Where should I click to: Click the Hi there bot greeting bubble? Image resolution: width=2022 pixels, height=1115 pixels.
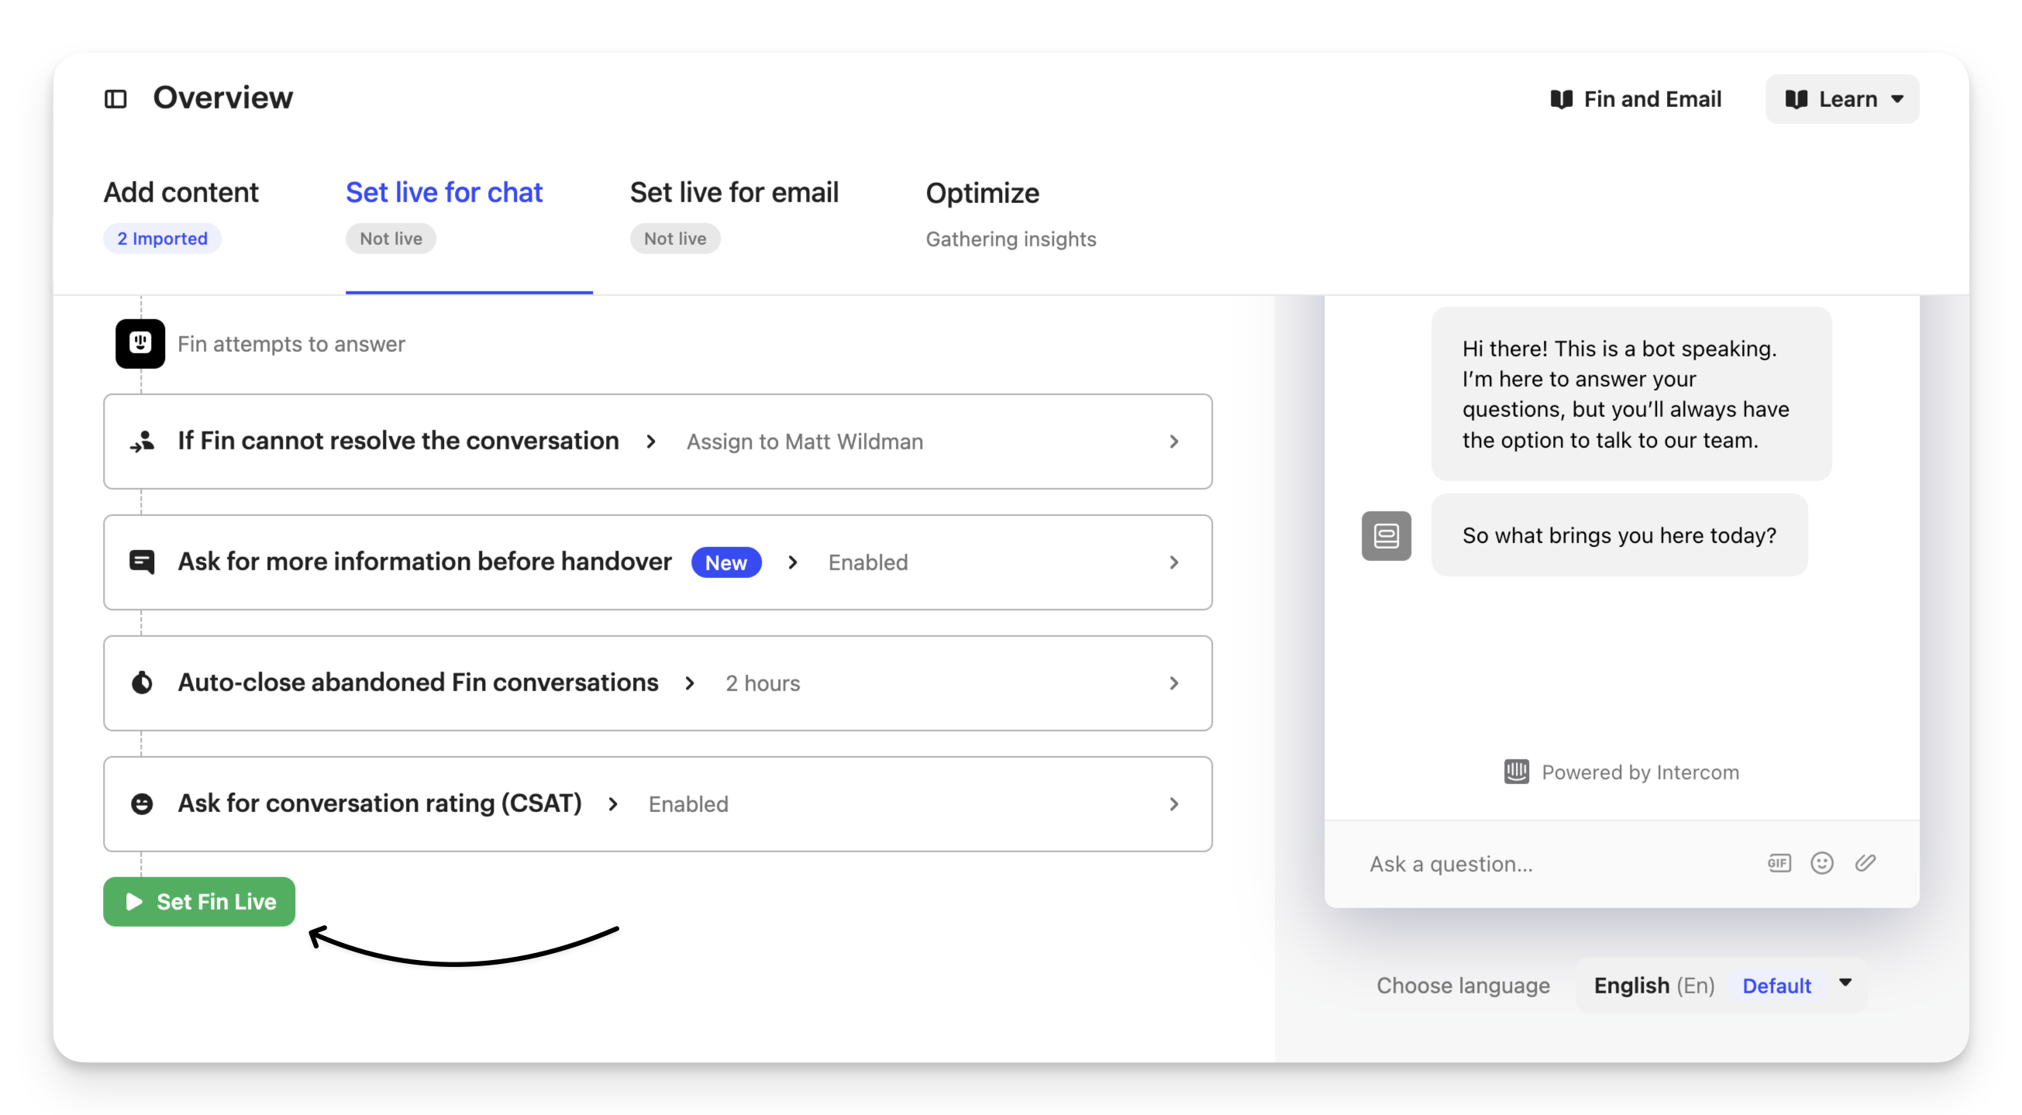click(1631, 394)
